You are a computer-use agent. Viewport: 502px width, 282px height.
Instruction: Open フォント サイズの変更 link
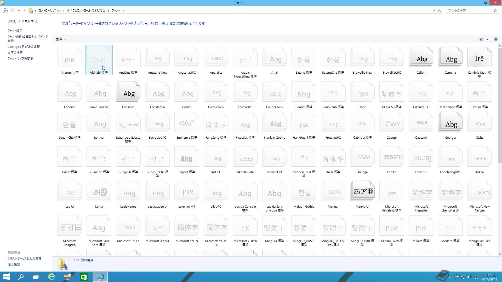tap(20, 59)
